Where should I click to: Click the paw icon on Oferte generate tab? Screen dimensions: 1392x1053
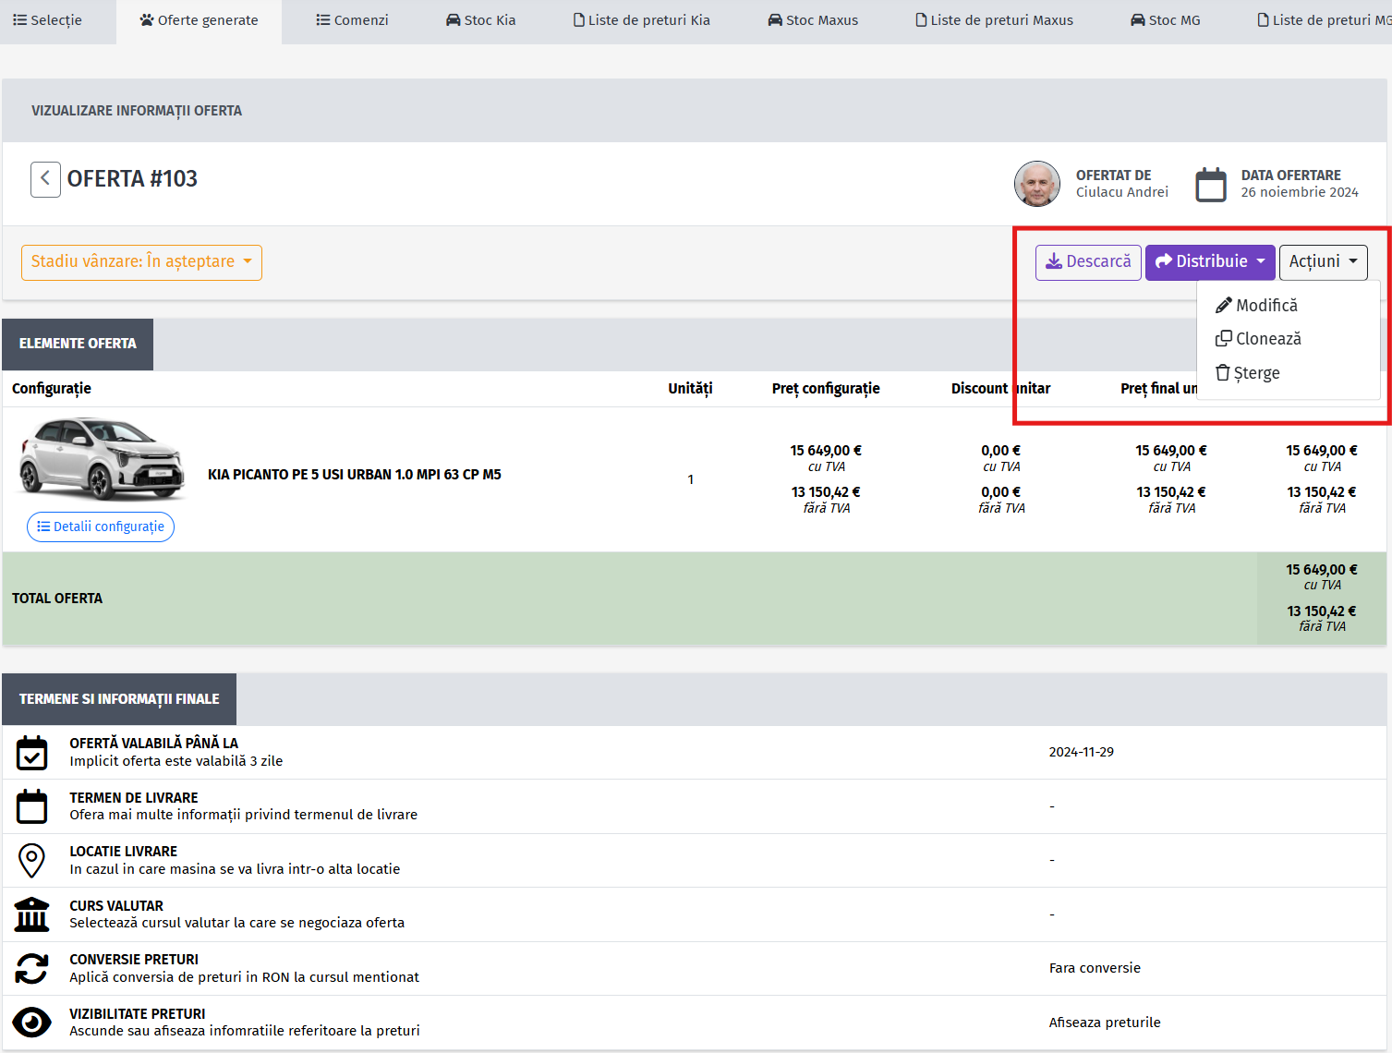pos(147,19)
